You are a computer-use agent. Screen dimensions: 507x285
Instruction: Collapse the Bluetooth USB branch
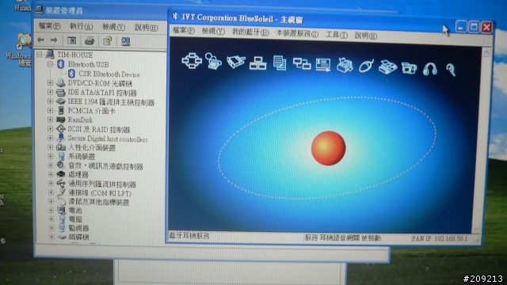[x=50, y=64]
